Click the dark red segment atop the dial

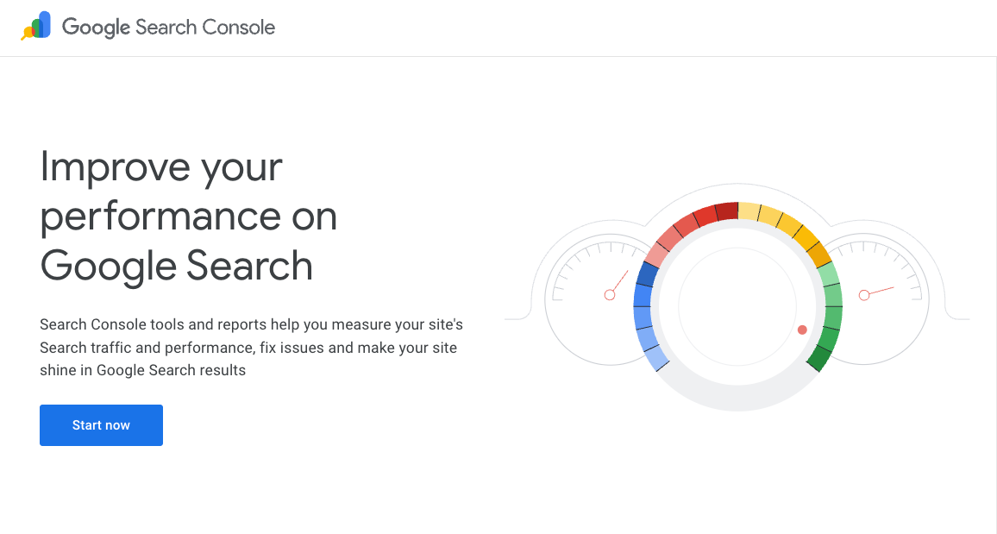727,210
